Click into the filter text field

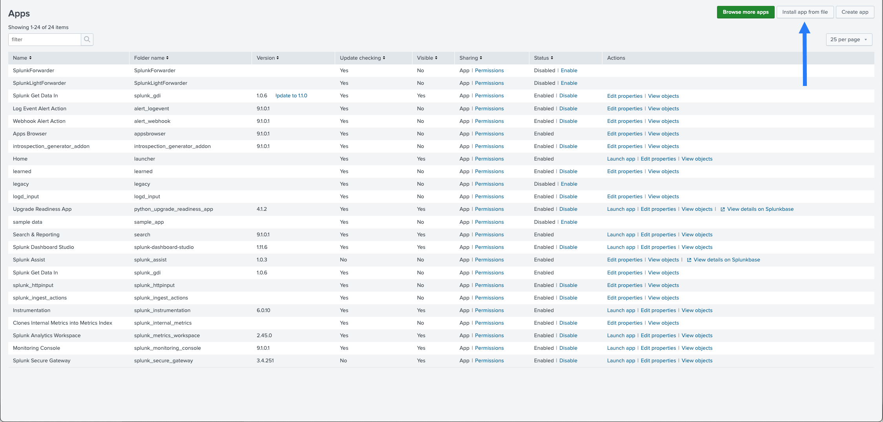pyautogui.click(x=45, y=40)
